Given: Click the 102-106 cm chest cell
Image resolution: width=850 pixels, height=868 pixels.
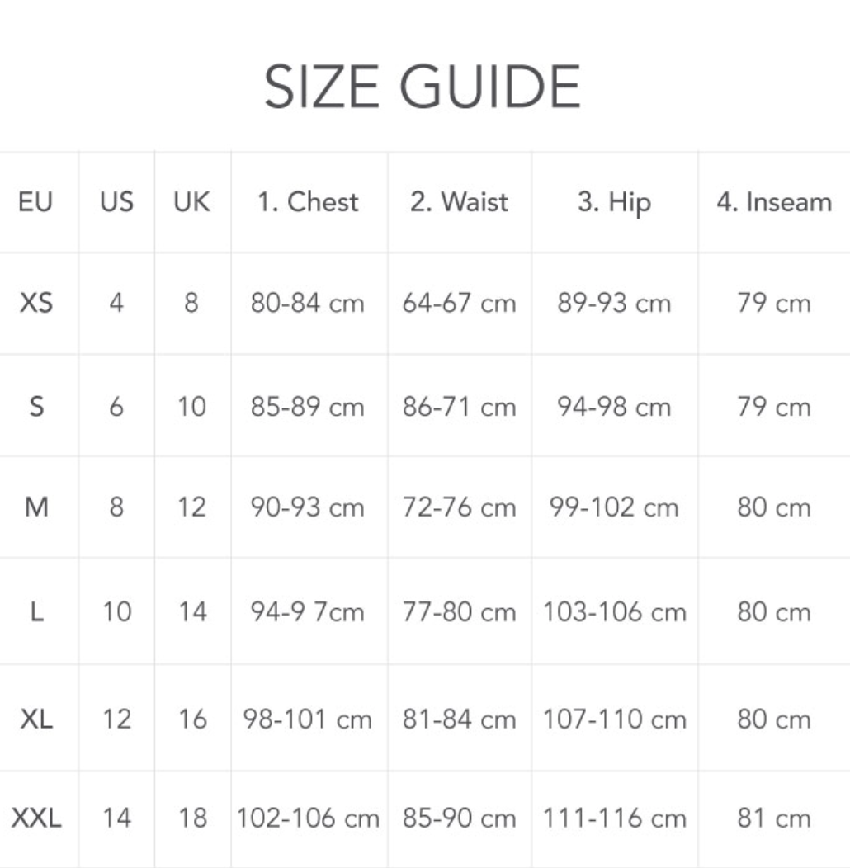Looking at the screenshot, I should click(308, 818).
